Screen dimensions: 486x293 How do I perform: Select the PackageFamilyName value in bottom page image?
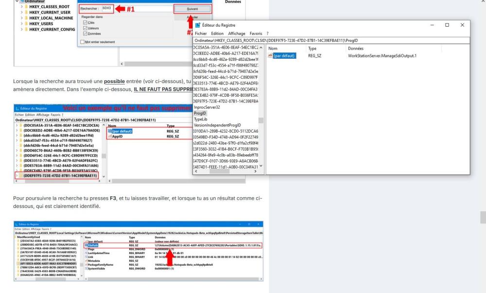click(101, 265)
